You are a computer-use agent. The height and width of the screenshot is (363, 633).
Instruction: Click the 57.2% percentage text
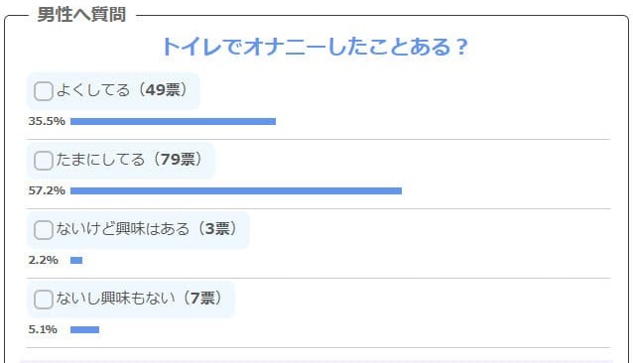tap(47, 190)
